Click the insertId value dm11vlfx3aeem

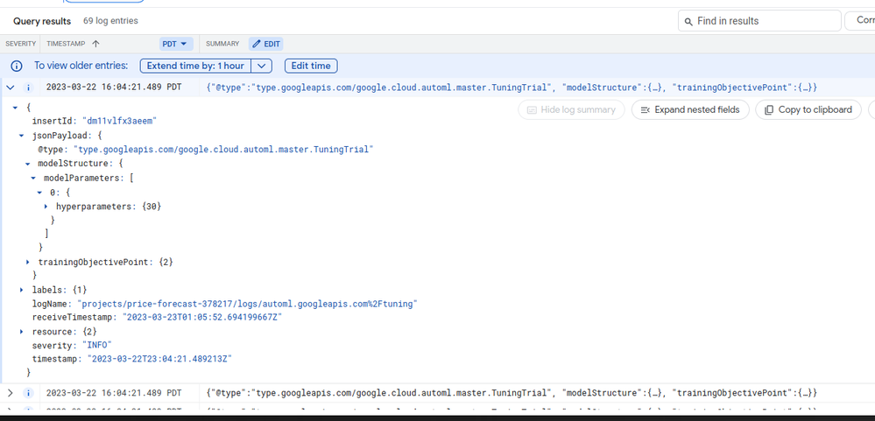(118, 121)
